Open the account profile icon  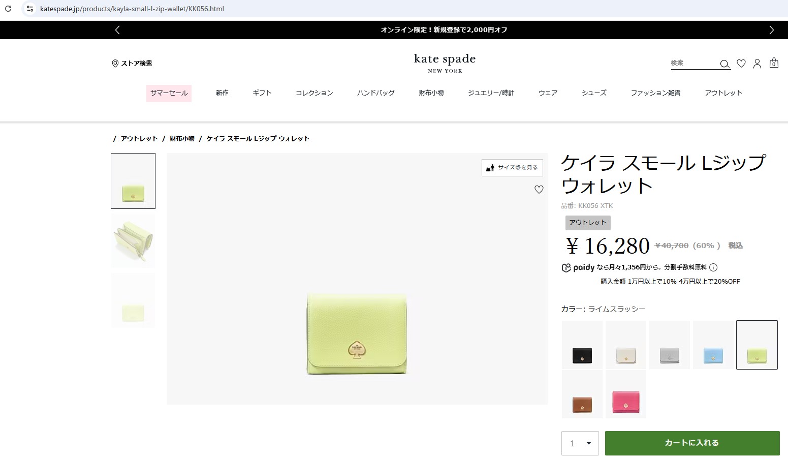coord(757,64)
